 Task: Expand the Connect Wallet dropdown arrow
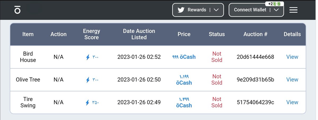click(x=276, y=10)
